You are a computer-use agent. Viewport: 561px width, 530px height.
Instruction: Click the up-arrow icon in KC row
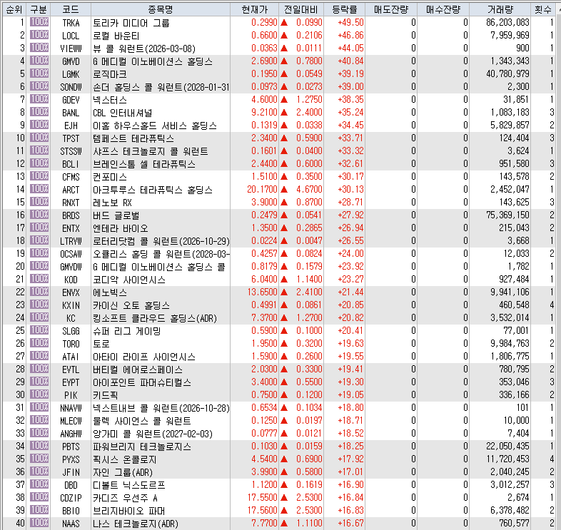point(284,317)
